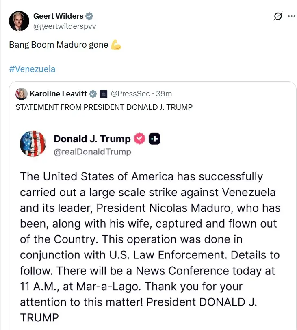Open the @geertwilderspvv handle
297x330 pixels.
pos(65,26)
